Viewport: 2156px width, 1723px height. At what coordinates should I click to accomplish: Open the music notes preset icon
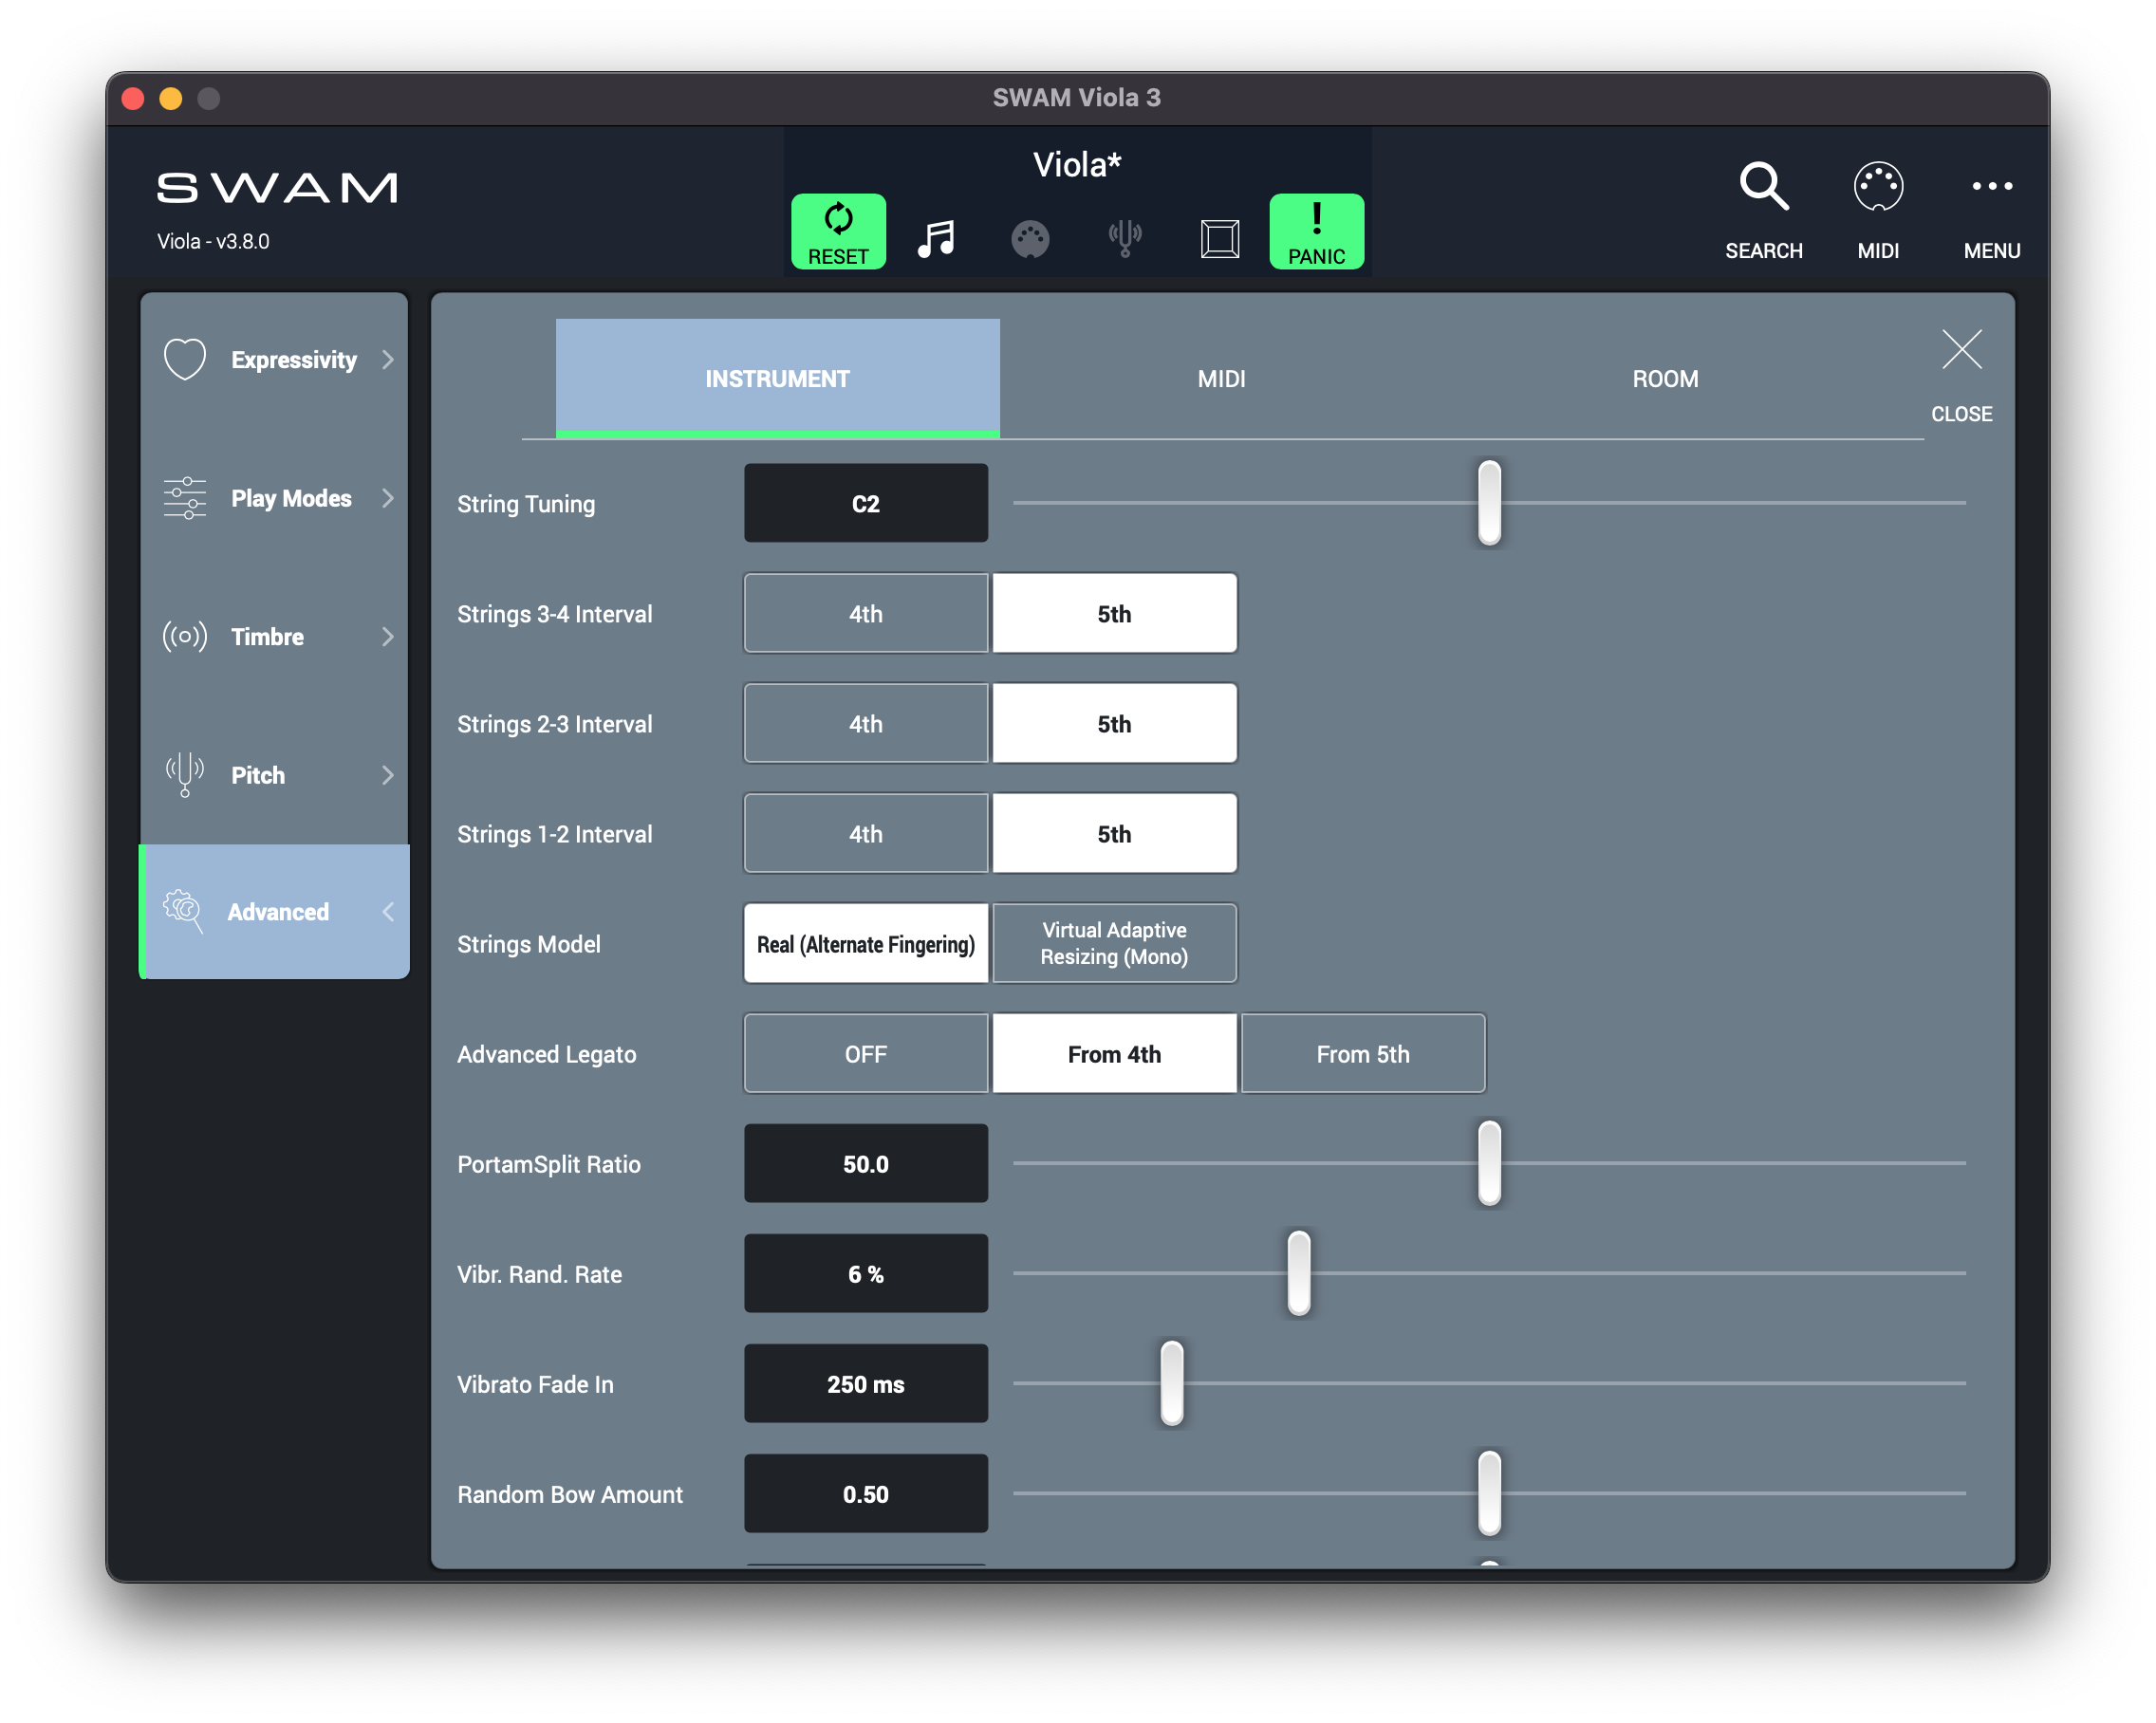click(x=936, y=238)
